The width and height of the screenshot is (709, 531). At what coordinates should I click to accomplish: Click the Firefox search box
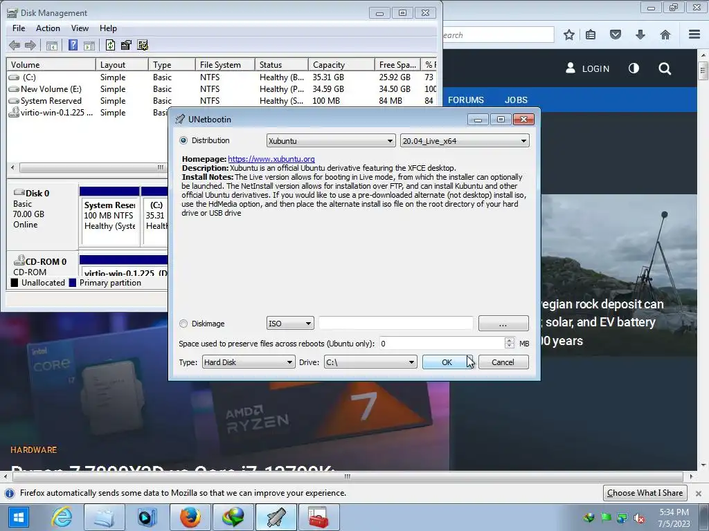pyautogui.click(x=499, y=35)
